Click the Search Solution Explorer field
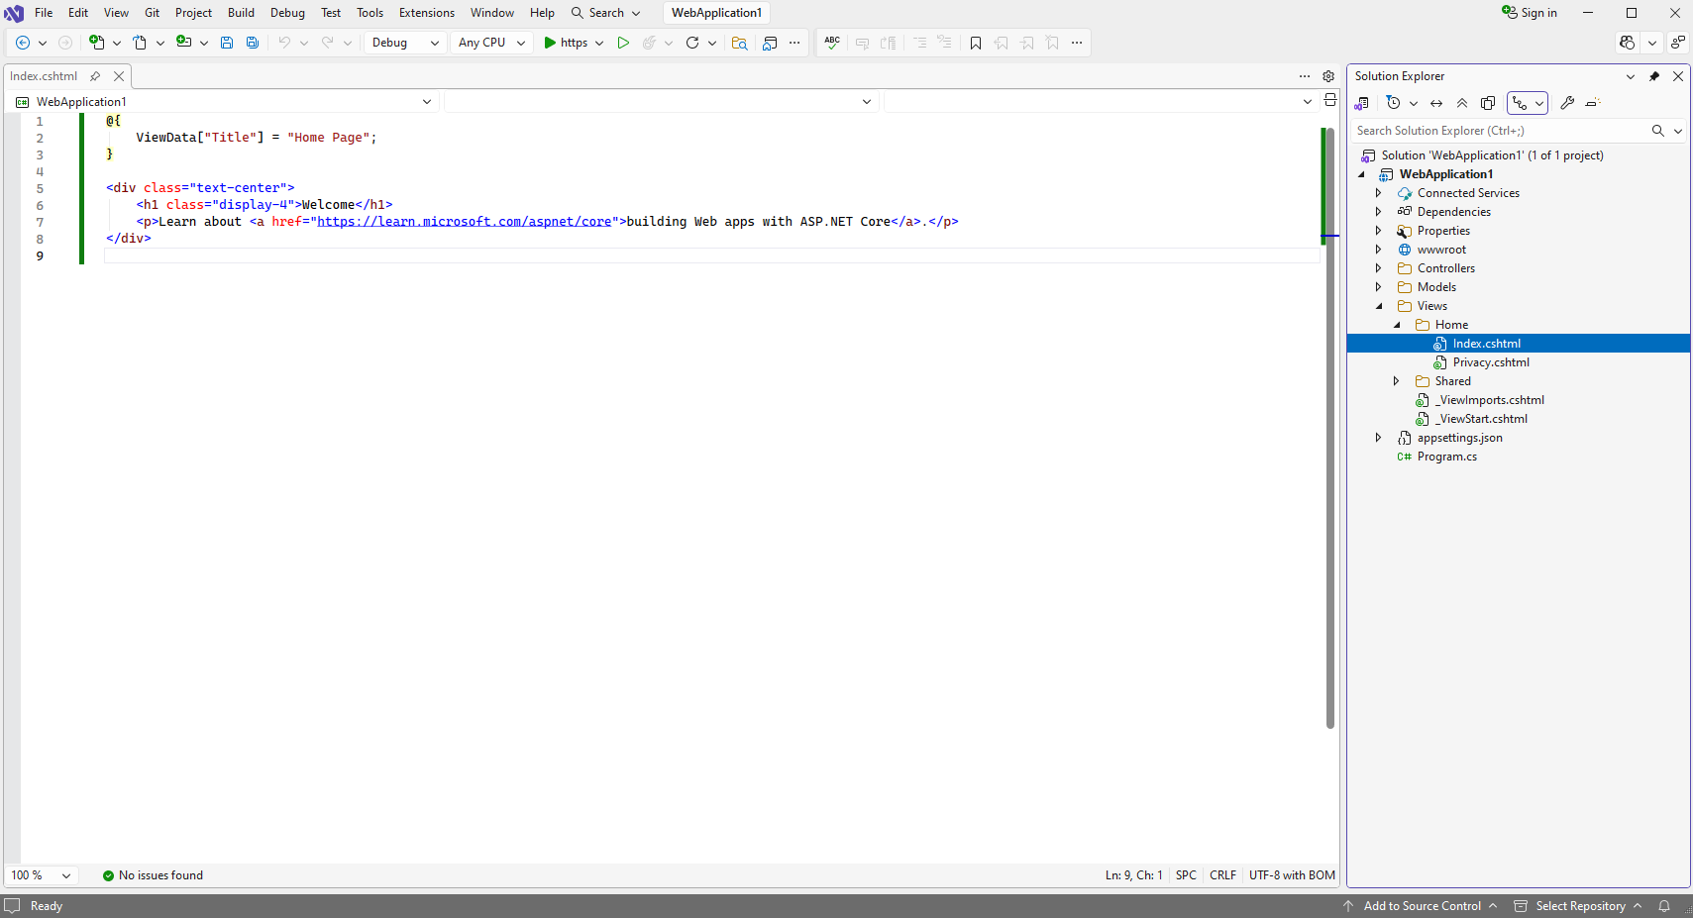Viewport: 1693px width, 918px height. coord(1498,131)
